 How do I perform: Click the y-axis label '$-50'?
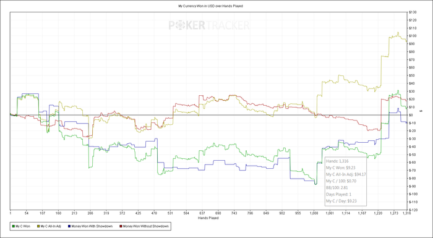(x=413, y=155)
